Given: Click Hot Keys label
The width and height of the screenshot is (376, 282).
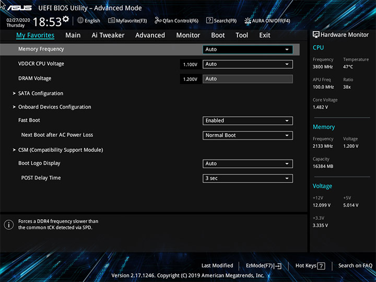Looking at the screenshot, I should click(x=305, y=265).
